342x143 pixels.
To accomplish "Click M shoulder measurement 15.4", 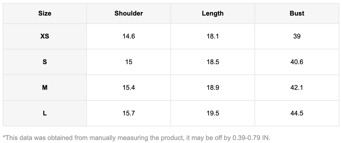I will coord(129,88).
